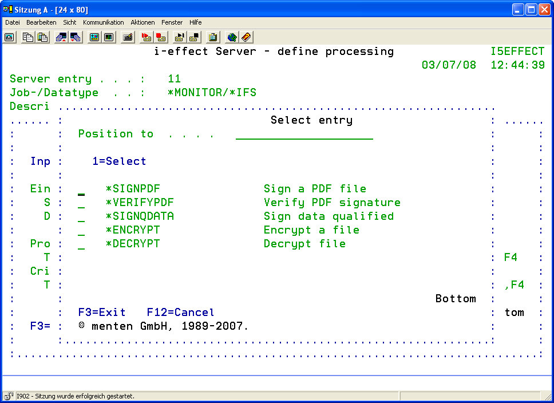
Task: Click the Receive File from Host icon
Action: (75, 37)
